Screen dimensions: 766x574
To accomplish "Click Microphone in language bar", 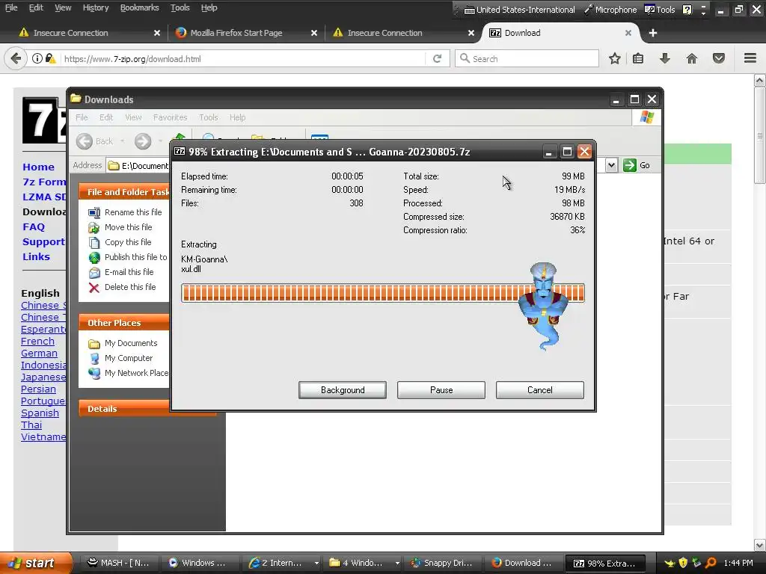I will point(610,9).
